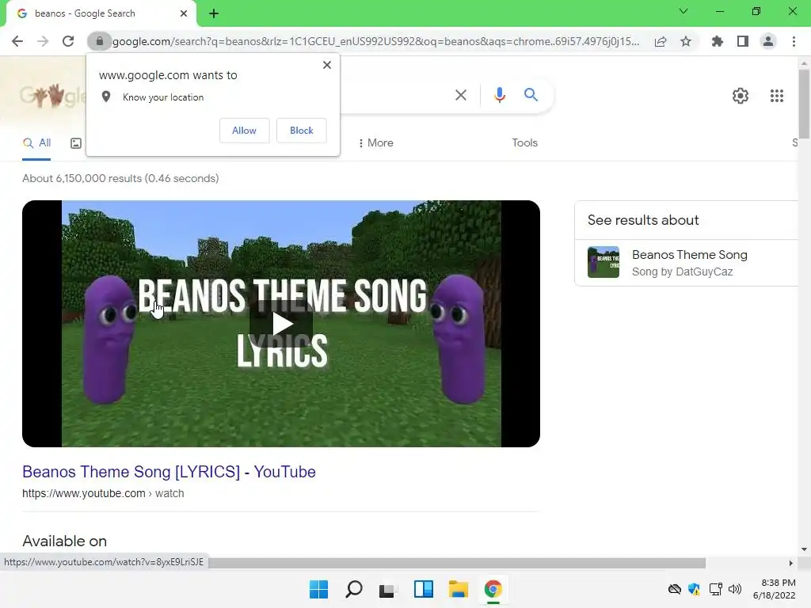Allow Google to know your location
811x608 pixels.
click(244, 131)
